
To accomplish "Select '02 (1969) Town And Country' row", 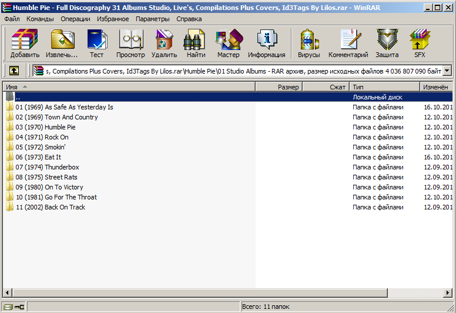I will (x=228, y=116).
